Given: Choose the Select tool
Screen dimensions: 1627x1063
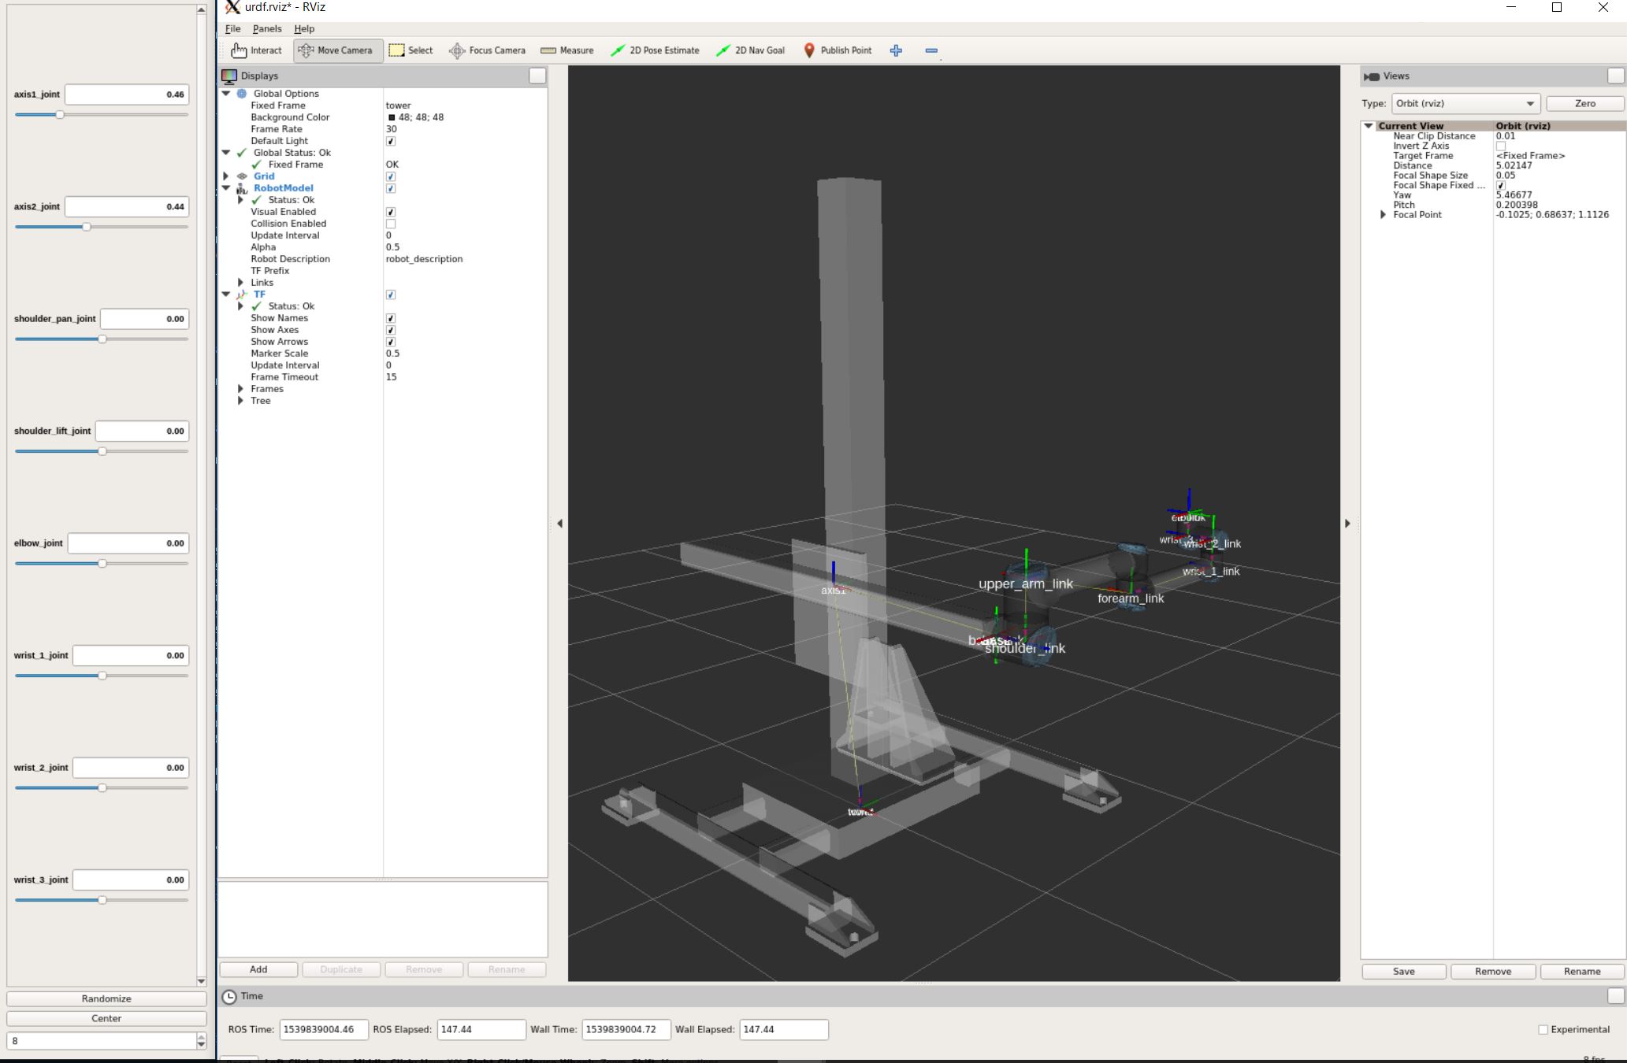Looking at the screenshot, I should [411, 50].
